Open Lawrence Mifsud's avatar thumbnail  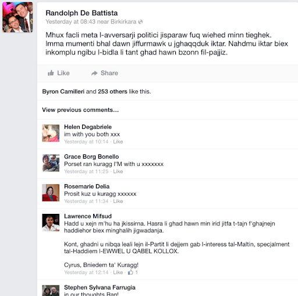(51, 223)
